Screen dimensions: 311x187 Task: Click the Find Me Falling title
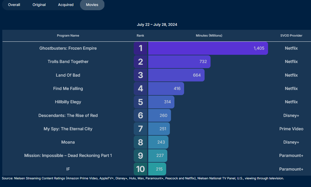(x=68, y=89)
